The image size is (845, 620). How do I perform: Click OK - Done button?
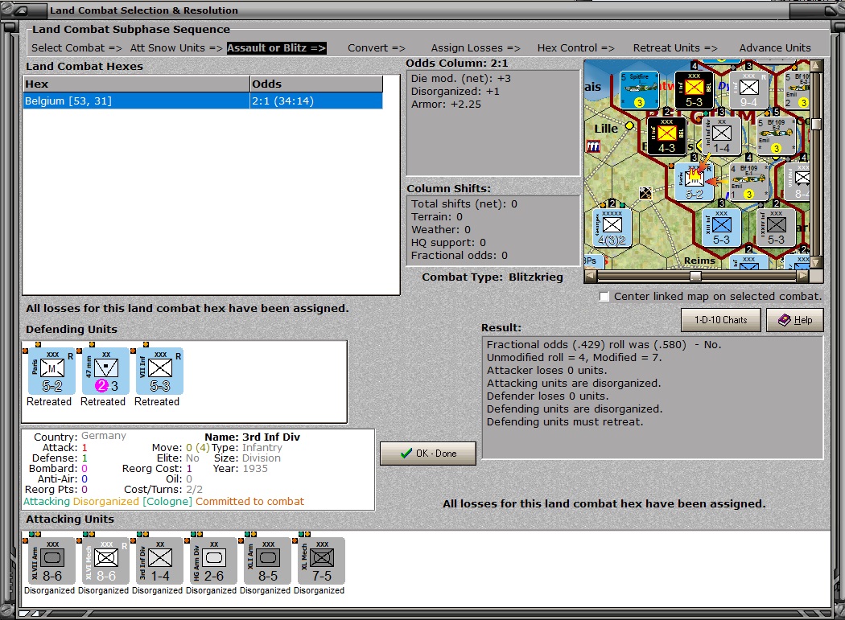(x=428, y=454)
